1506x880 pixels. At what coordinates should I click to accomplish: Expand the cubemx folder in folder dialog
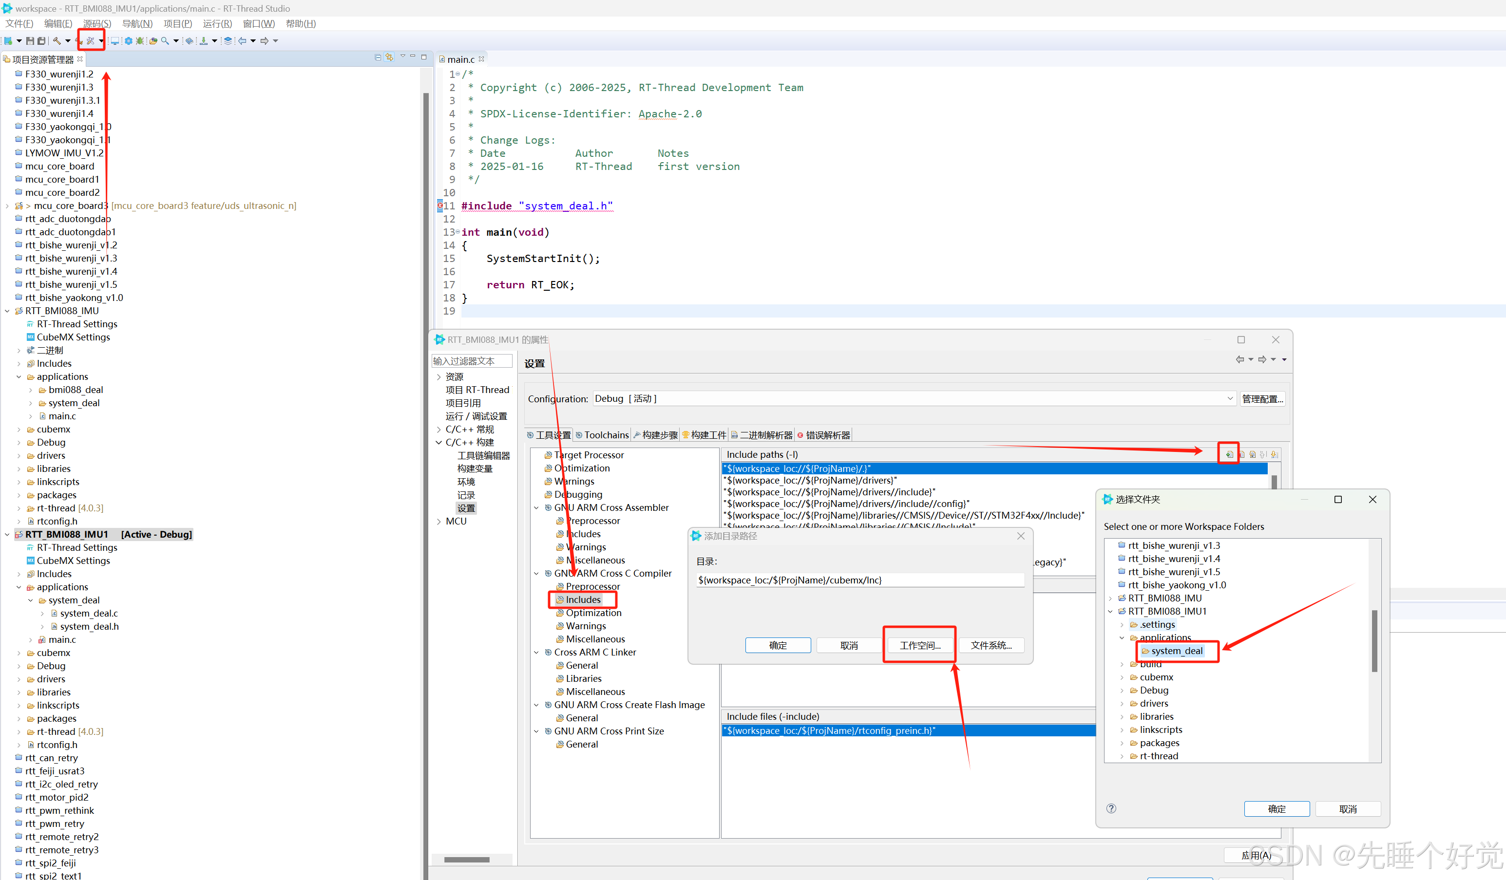click(1122, 677)
